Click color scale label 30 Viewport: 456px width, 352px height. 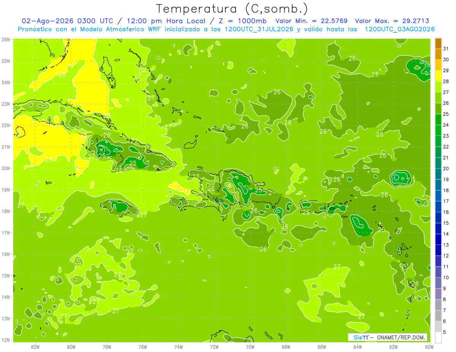tap(446, 59)
